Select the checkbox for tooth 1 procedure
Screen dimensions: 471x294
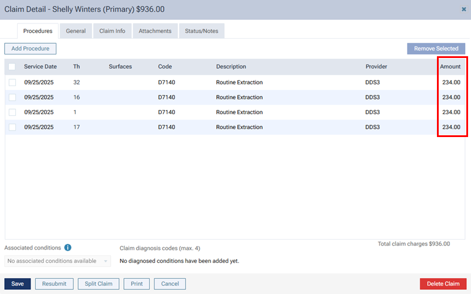pos(12,112)
